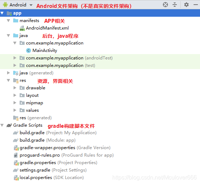Screen dimensions: 200x184
Task: Click the res (generated) folder icon
Action: point(16,118)
